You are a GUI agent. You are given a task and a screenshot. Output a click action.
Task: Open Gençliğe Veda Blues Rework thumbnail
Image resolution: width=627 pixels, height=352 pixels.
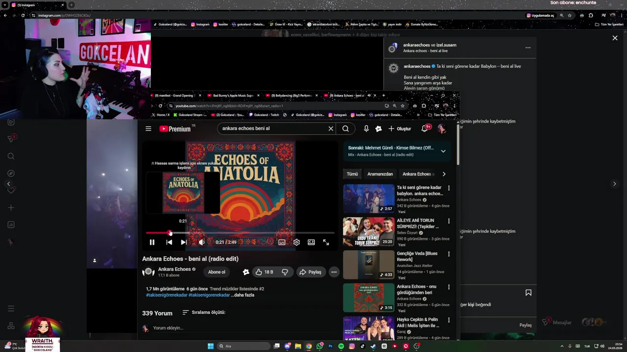coord(369,264)
